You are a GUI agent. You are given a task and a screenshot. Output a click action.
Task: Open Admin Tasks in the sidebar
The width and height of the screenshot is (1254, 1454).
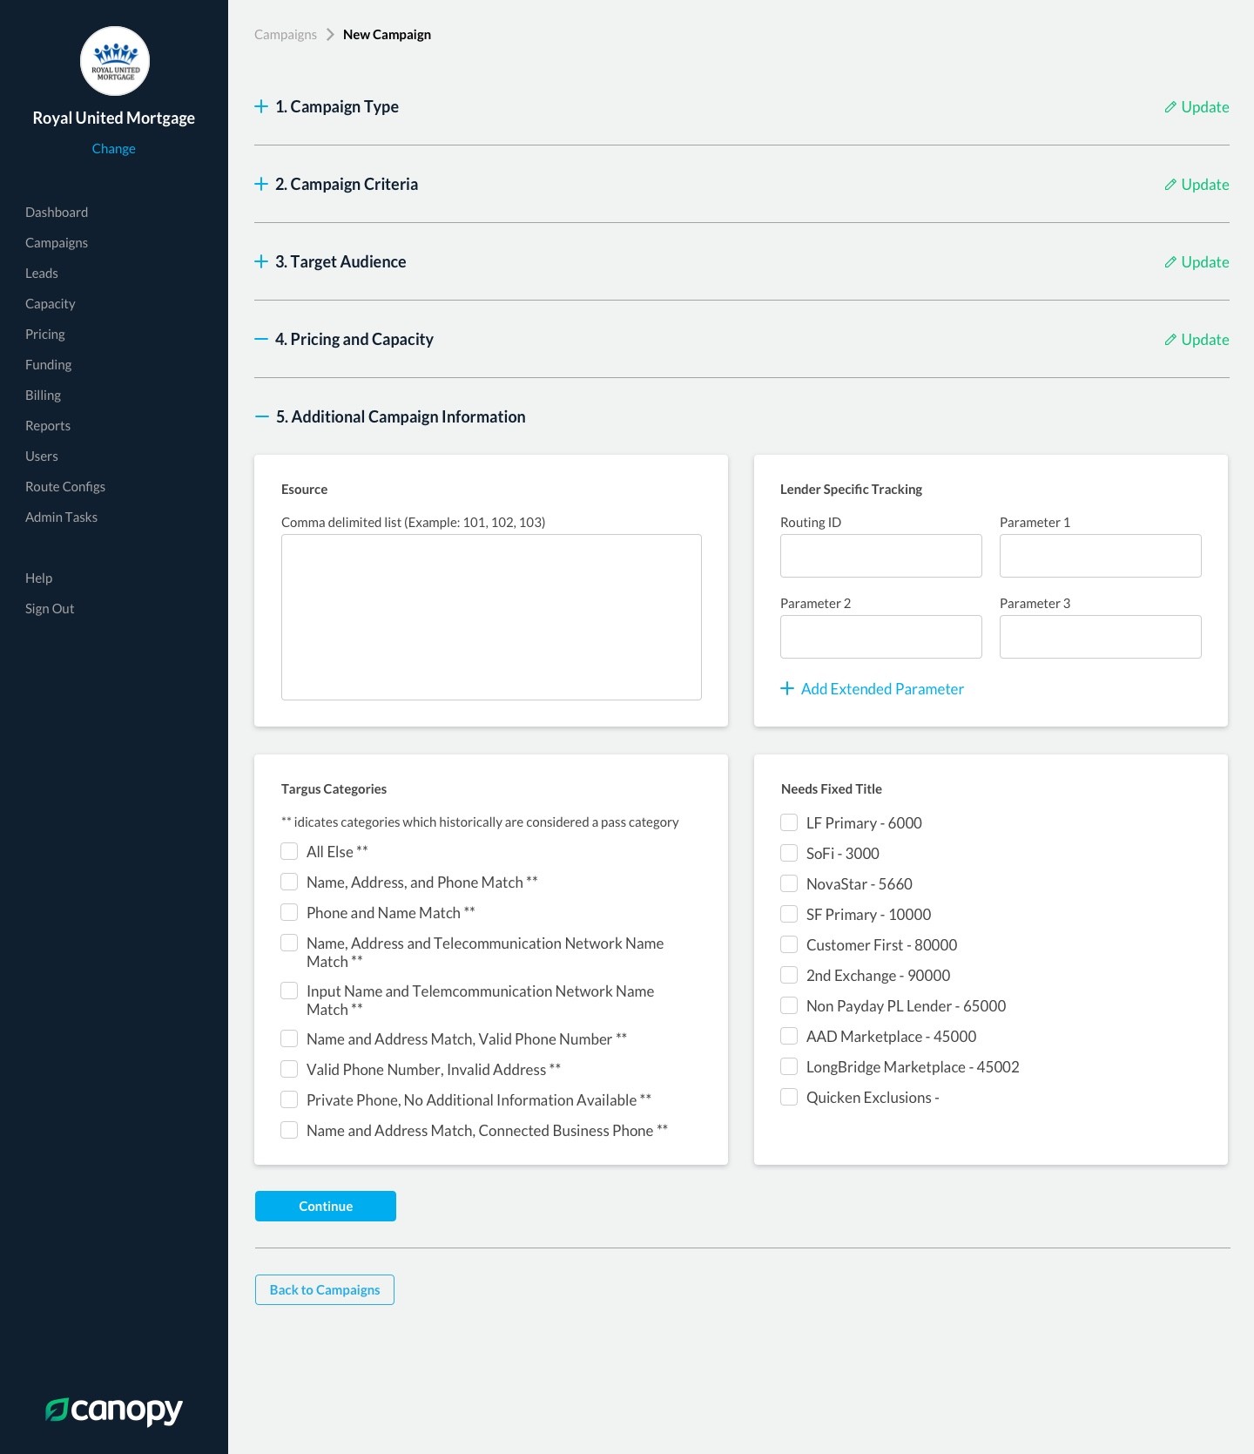pos(62,517)
